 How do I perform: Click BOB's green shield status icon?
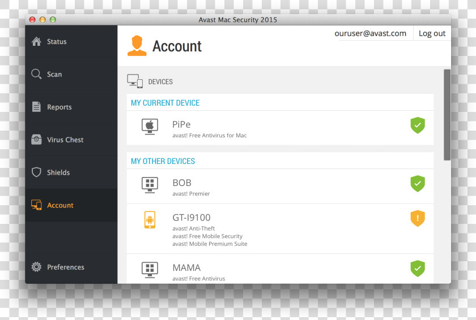[418, 183]
